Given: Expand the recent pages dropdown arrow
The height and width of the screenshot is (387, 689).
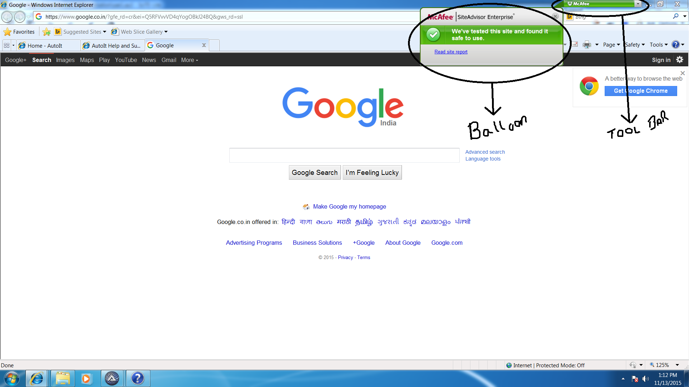Looking at the screenshot, I should pos(29,17).
